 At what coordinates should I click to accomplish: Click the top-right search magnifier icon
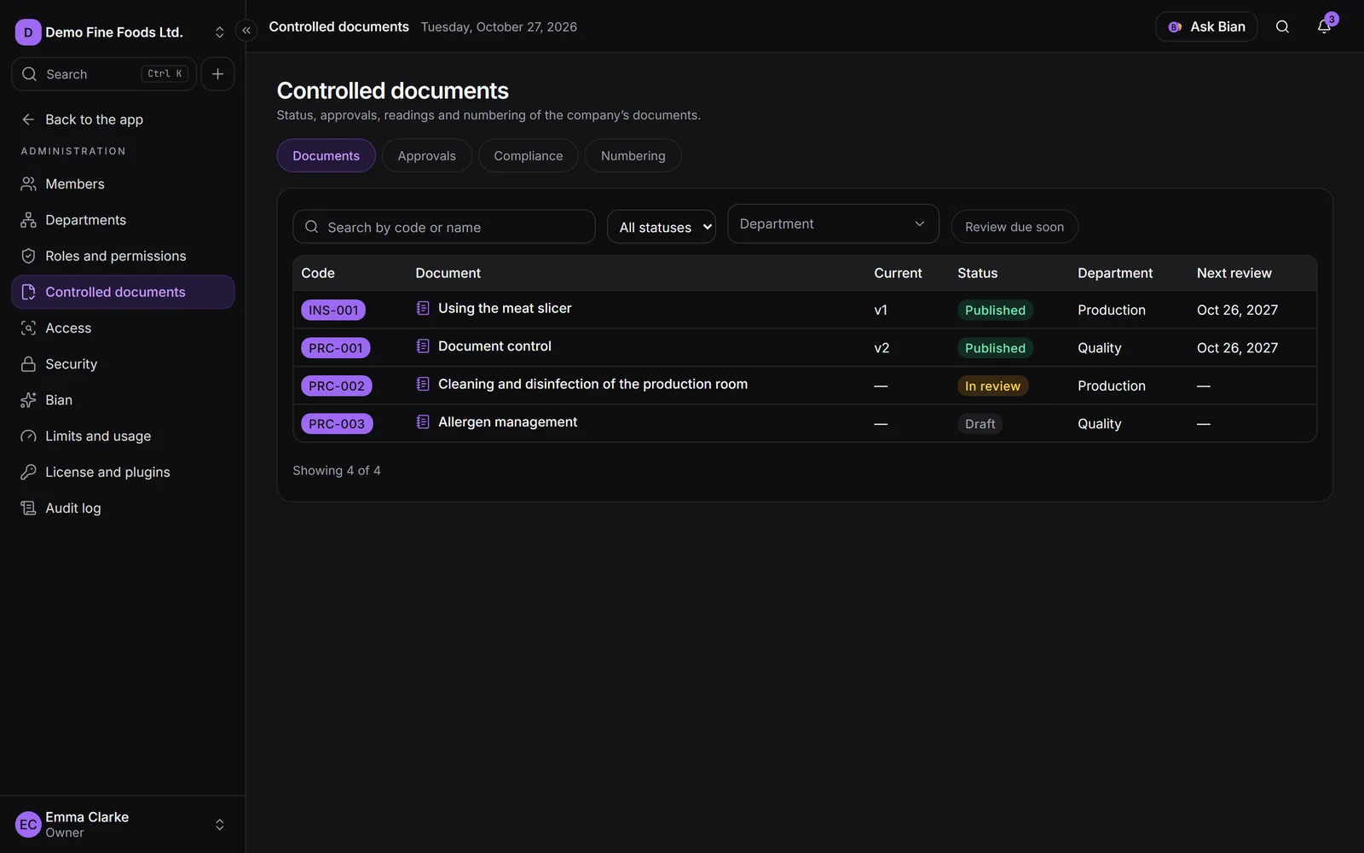click(x=1282, y=26)
